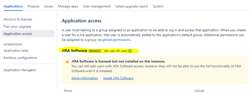Click the JIRA Software heading
Image resolution: width=251 pixels, height=93 pixels.
pos(74,51)
